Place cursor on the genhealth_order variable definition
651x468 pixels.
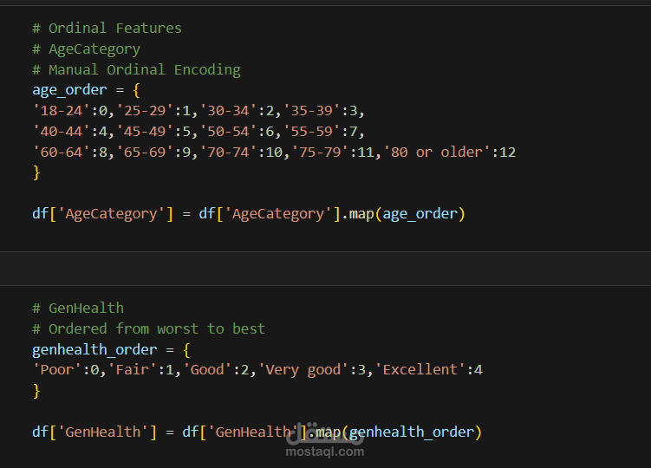tap(94, 349)
